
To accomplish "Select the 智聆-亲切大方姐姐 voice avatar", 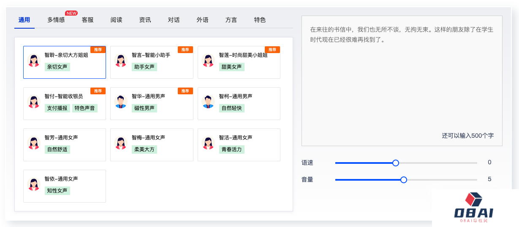I will click(x=33, y=60).
